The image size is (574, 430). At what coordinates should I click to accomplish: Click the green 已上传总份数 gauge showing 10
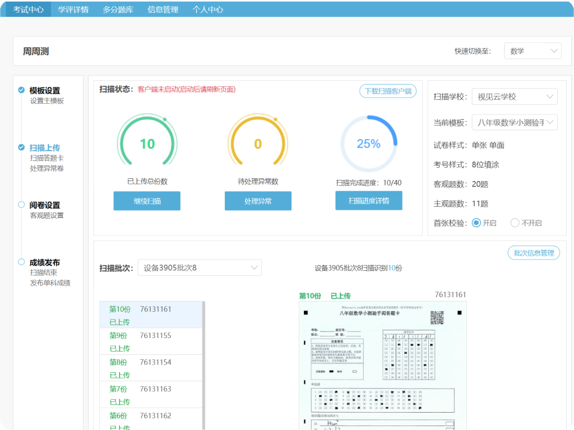(x=147, y=143)
